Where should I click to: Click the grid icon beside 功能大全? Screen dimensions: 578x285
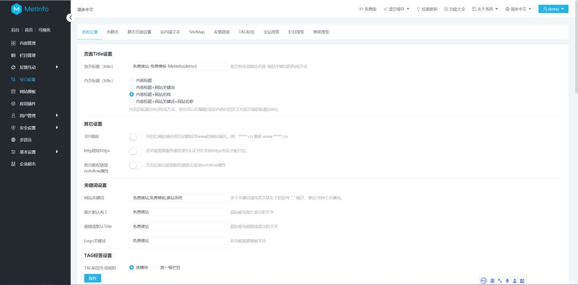pyautogui.click(x=446, y=9)
